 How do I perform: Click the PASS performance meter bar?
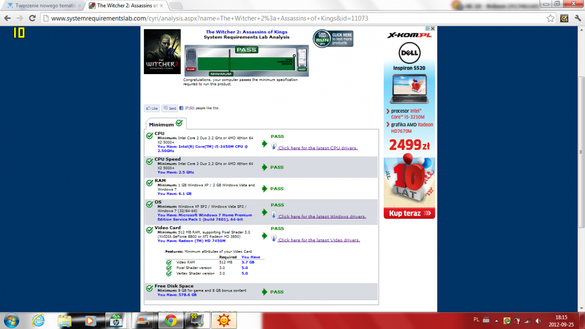pos(246,60)
